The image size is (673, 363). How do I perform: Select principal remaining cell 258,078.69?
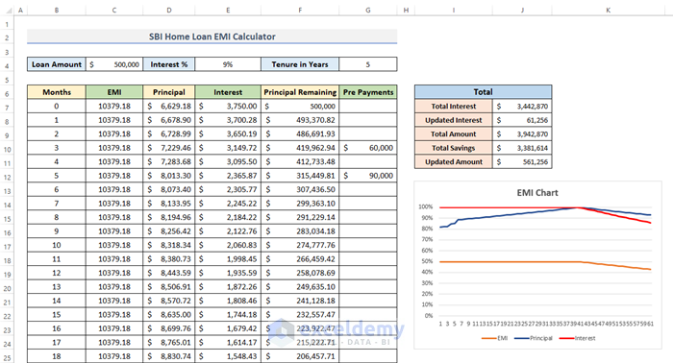coord(300,273)
